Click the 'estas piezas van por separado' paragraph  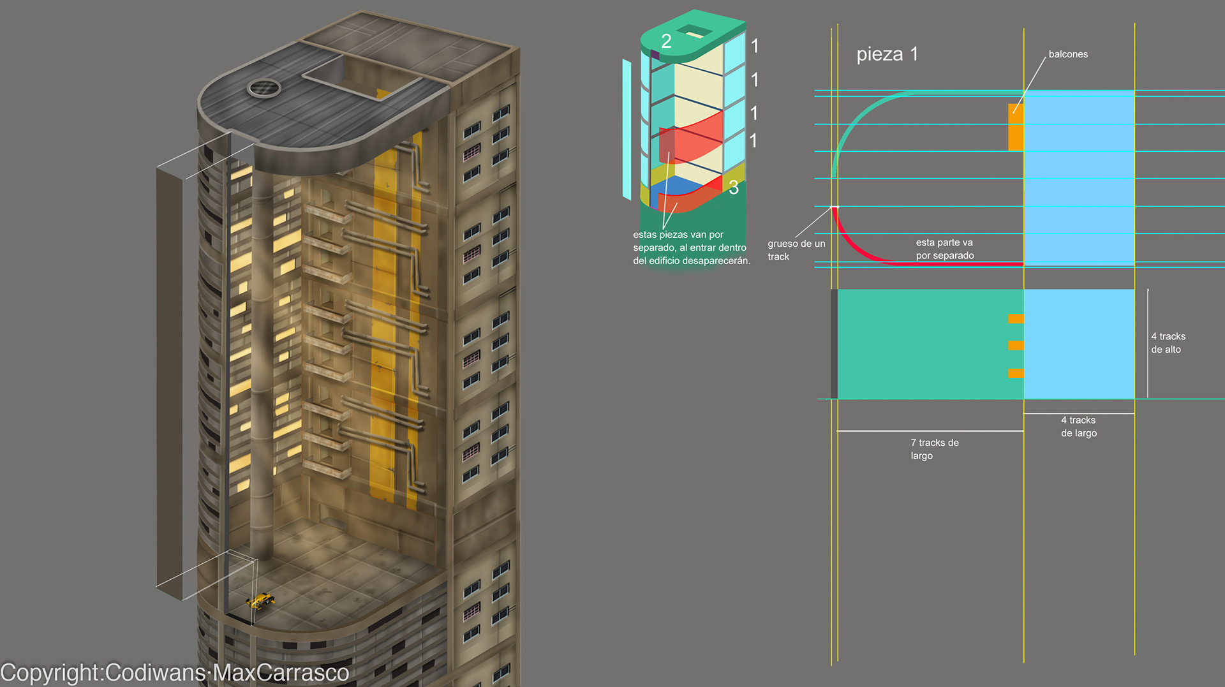692,247
